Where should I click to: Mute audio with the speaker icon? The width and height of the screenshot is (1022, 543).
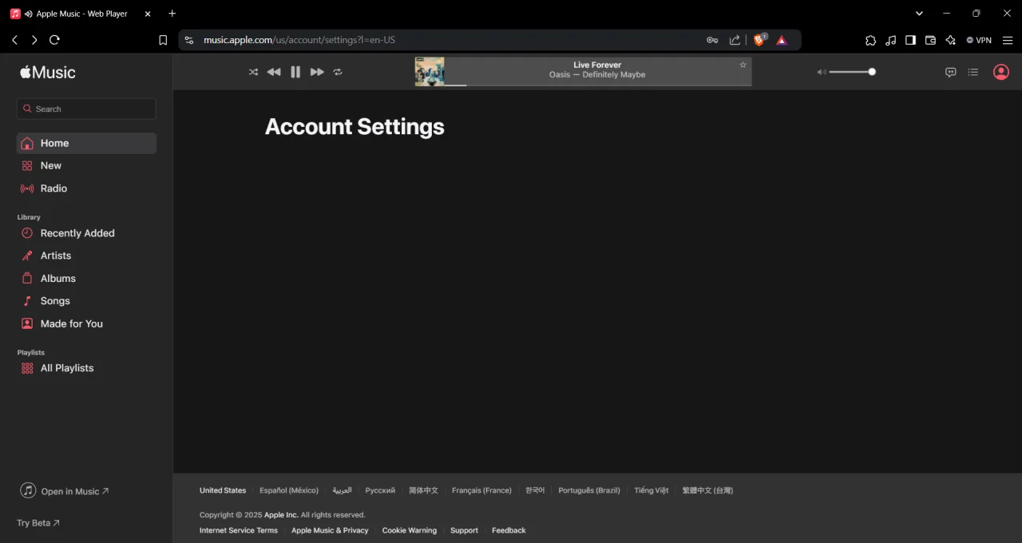coord(821,72)
